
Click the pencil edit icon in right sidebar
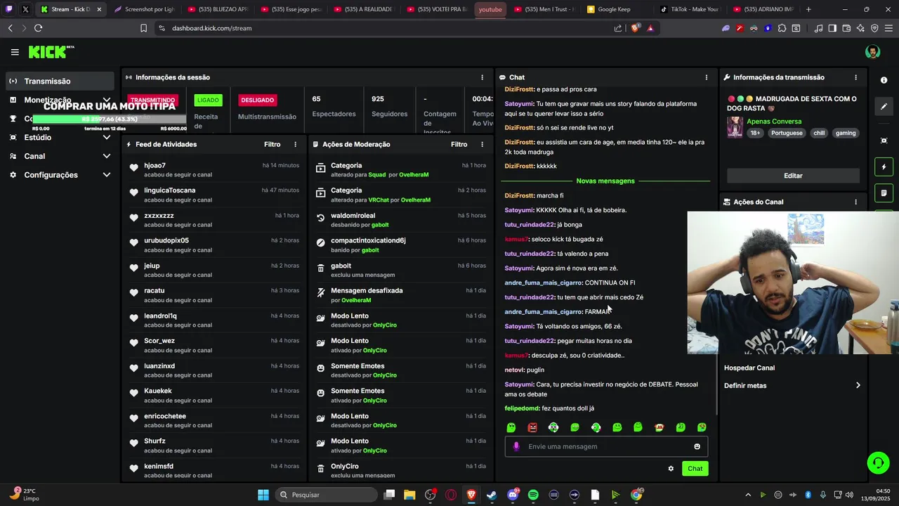(884, 107)
